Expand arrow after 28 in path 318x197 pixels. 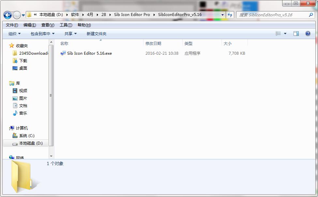110,15
